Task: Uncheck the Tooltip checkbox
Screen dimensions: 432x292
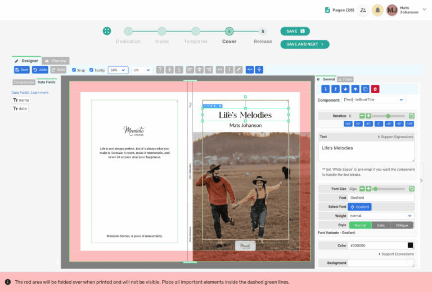Action: [92, 70]
